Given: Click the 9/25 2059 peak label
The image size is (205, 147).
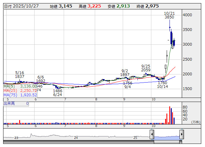Looking at the screenshot, I should [x=146, y=68].
